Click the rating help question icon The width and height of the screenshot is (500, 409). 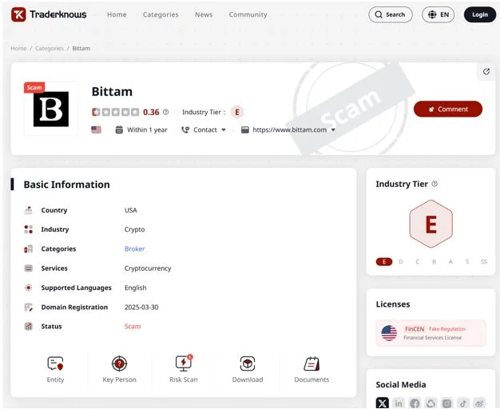coord(166,112)
